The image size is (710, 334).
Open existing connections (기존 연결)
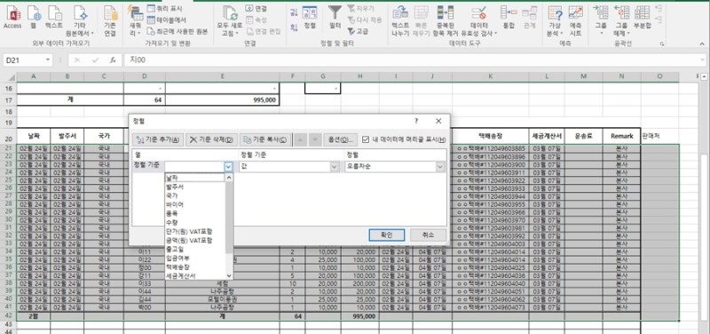(x=110, y=20)
